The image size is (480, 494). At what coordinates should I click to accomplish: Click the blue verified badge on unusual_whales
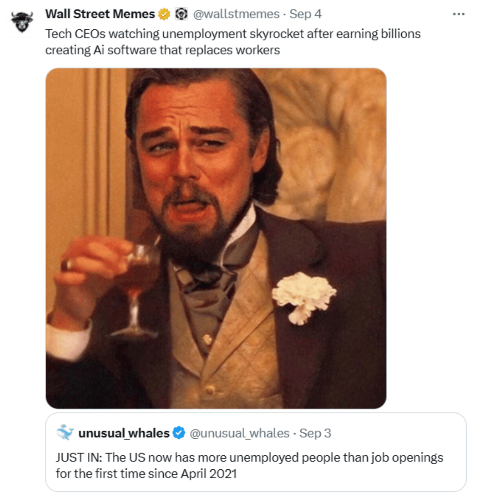click(179, 433)
